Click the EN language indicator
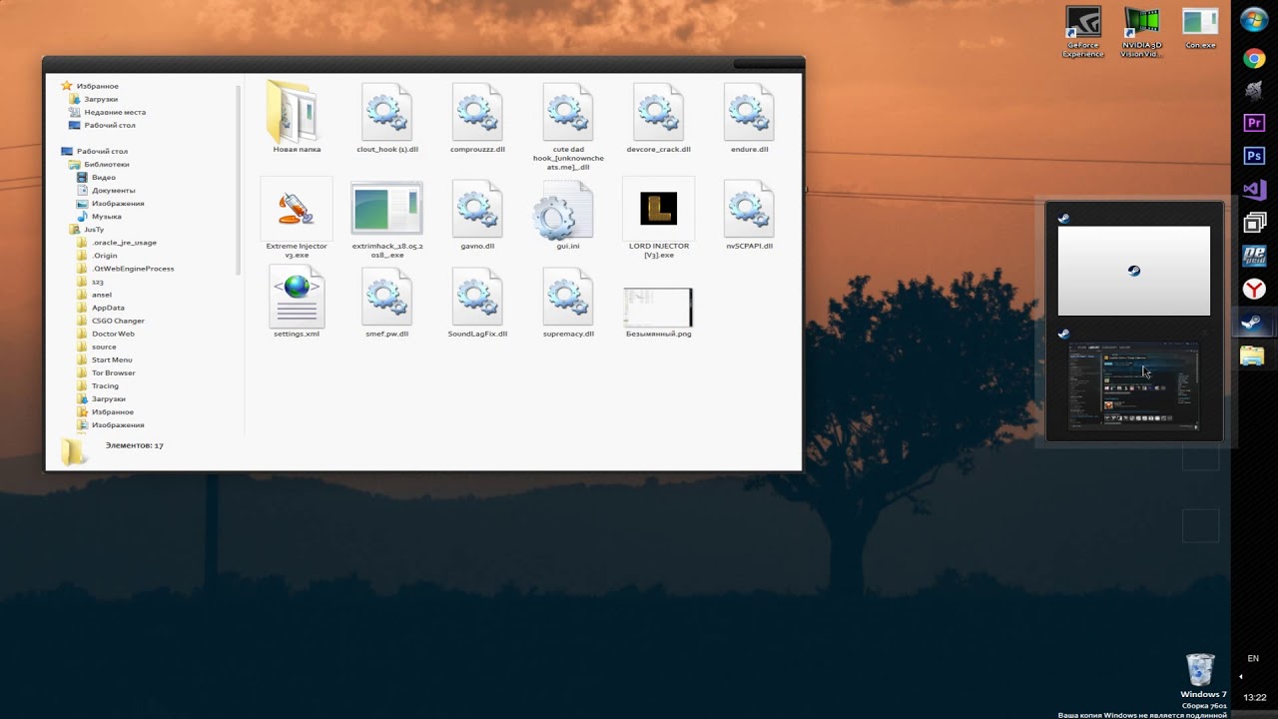 click(1253, 658)
